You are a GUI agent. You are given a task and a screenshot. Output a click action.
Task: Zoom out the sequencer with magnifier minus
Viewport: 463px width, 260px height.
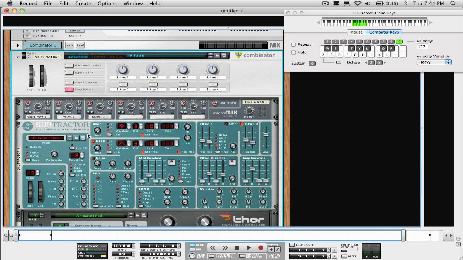(6, 235)
